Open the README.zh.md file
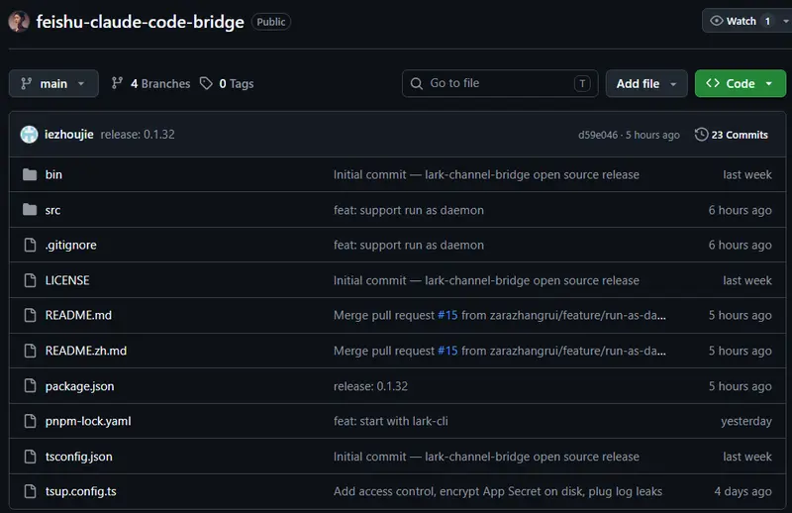Image resolution: width=792 pixels, height=513 pixels. pos(86,351)
